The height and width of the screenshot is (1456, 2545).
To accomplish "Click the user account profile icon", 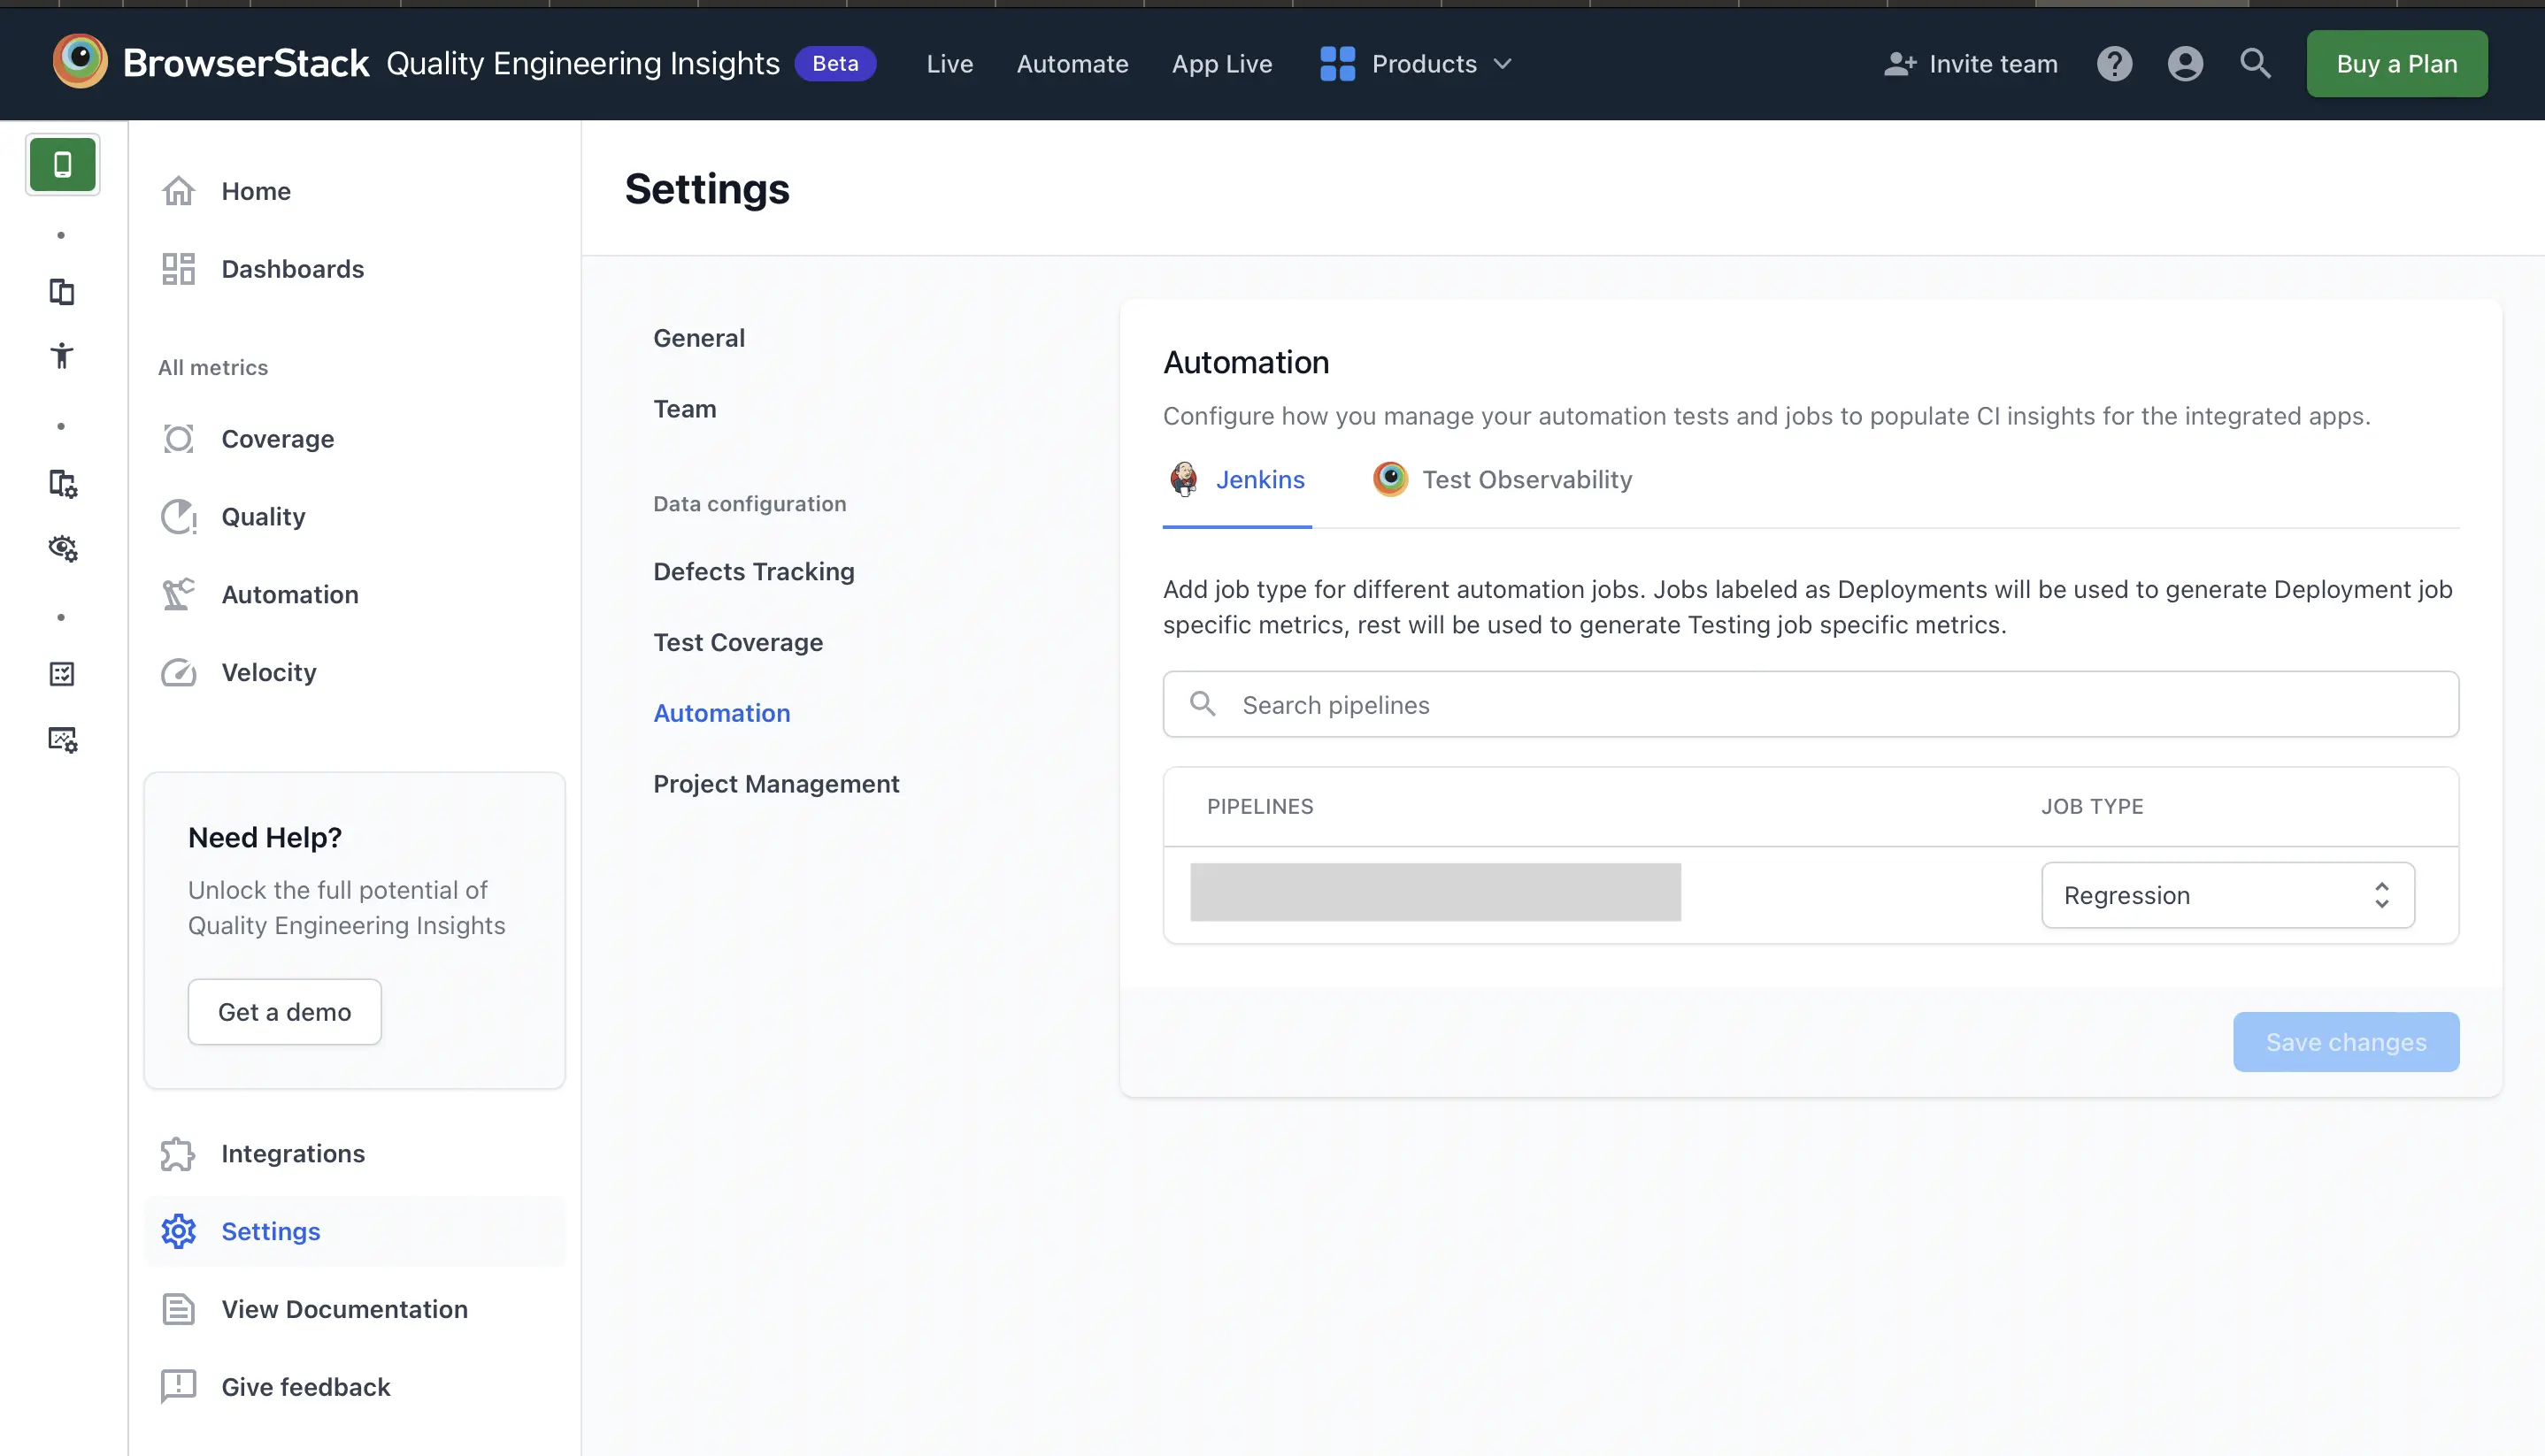I will pos(2185,63).
